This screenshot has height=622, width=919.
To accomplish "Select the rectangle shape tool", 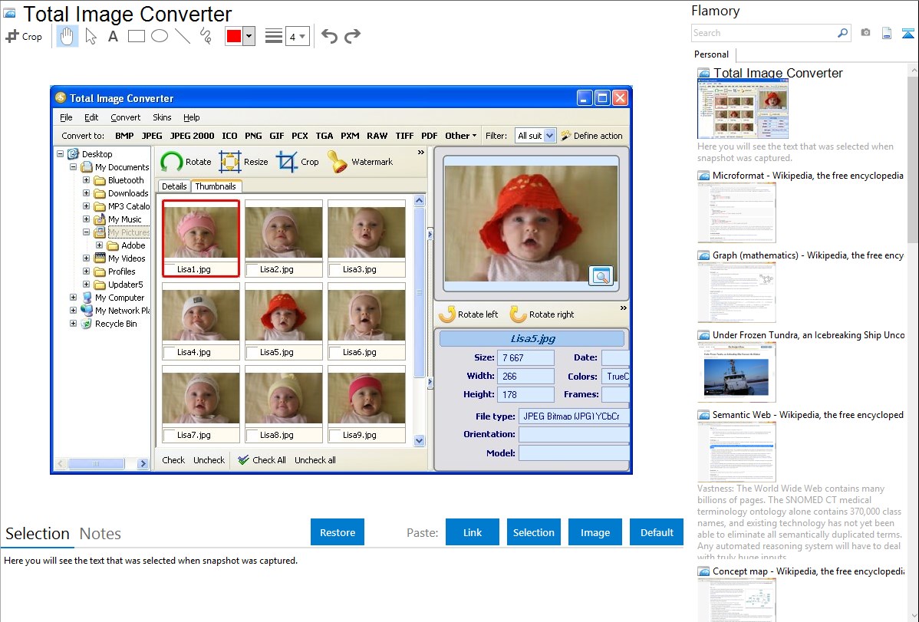I will 137,36.
